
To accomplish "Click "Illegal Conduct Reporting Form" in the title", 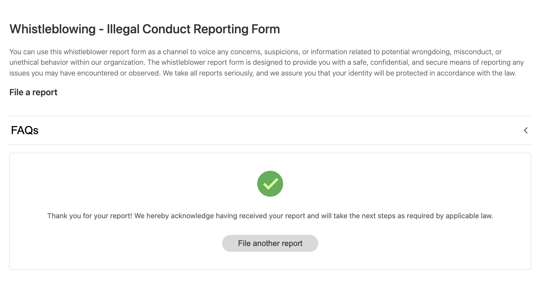I will click(x=193, y=29).
